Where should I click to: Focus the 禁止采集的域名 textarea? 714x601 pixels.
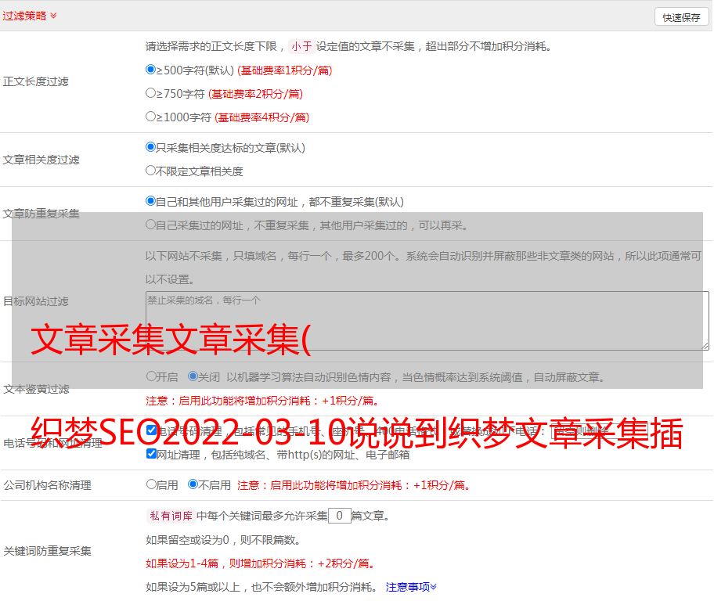coord(427,321)
